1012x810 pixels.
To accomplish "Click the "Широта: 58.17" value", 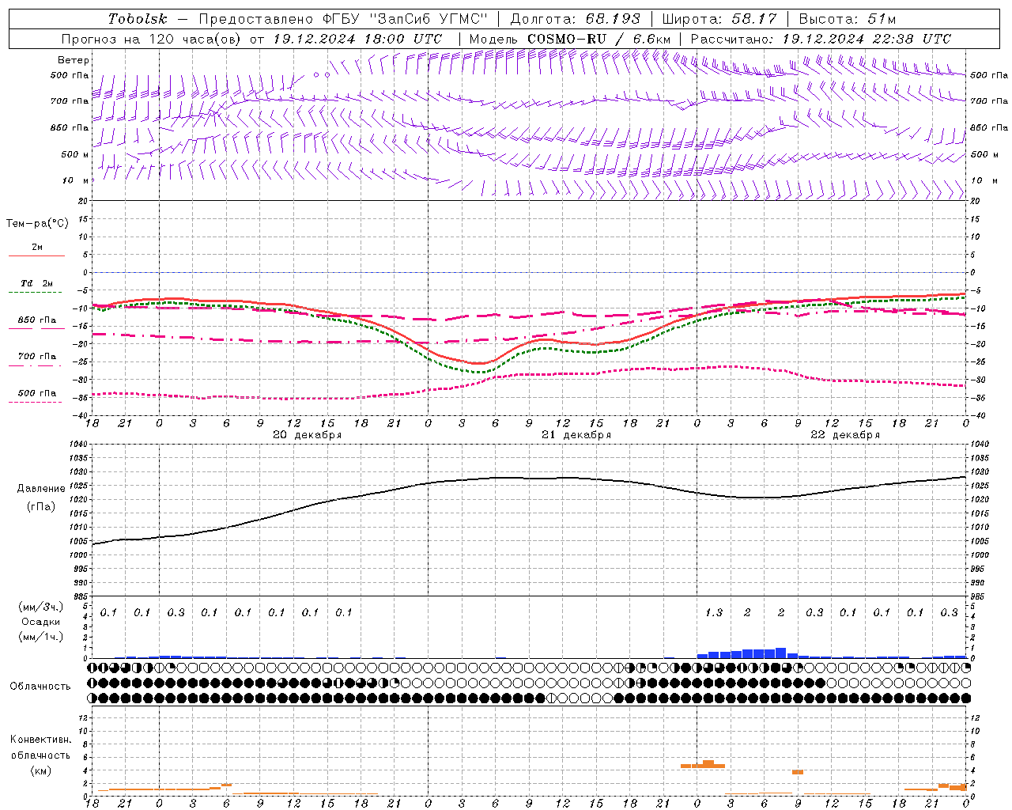I will pos(719,19).
